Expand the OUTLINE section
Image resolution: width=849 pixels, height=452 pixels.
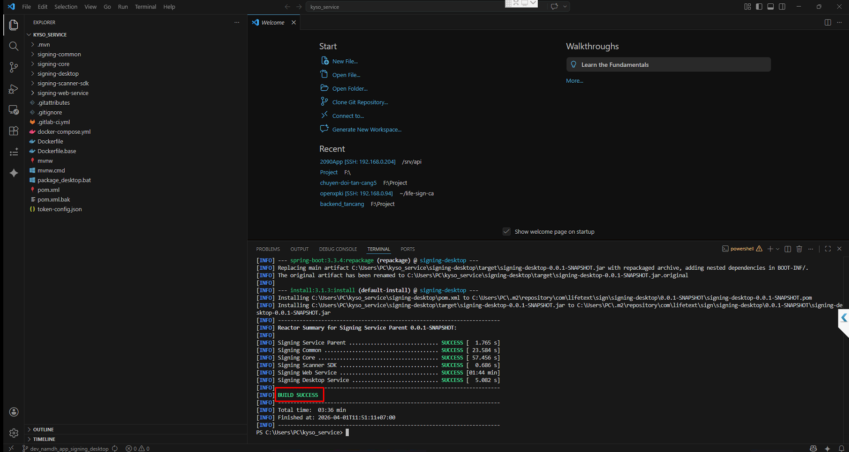coord(43,430)
